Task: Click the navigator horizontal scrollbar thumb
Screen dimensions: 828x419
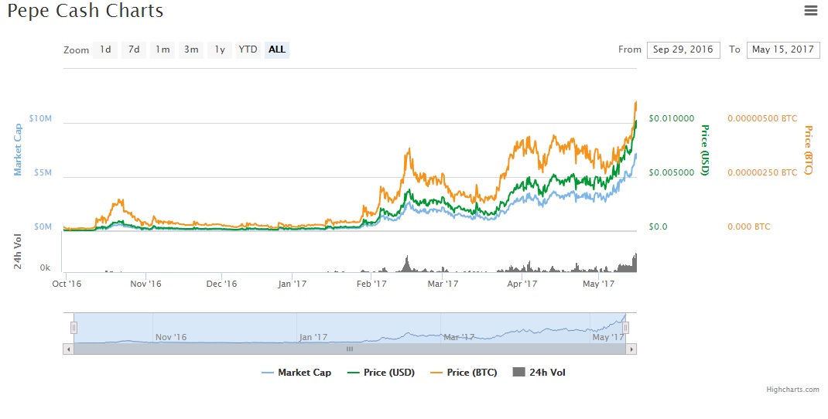Action: pos(350,349)
